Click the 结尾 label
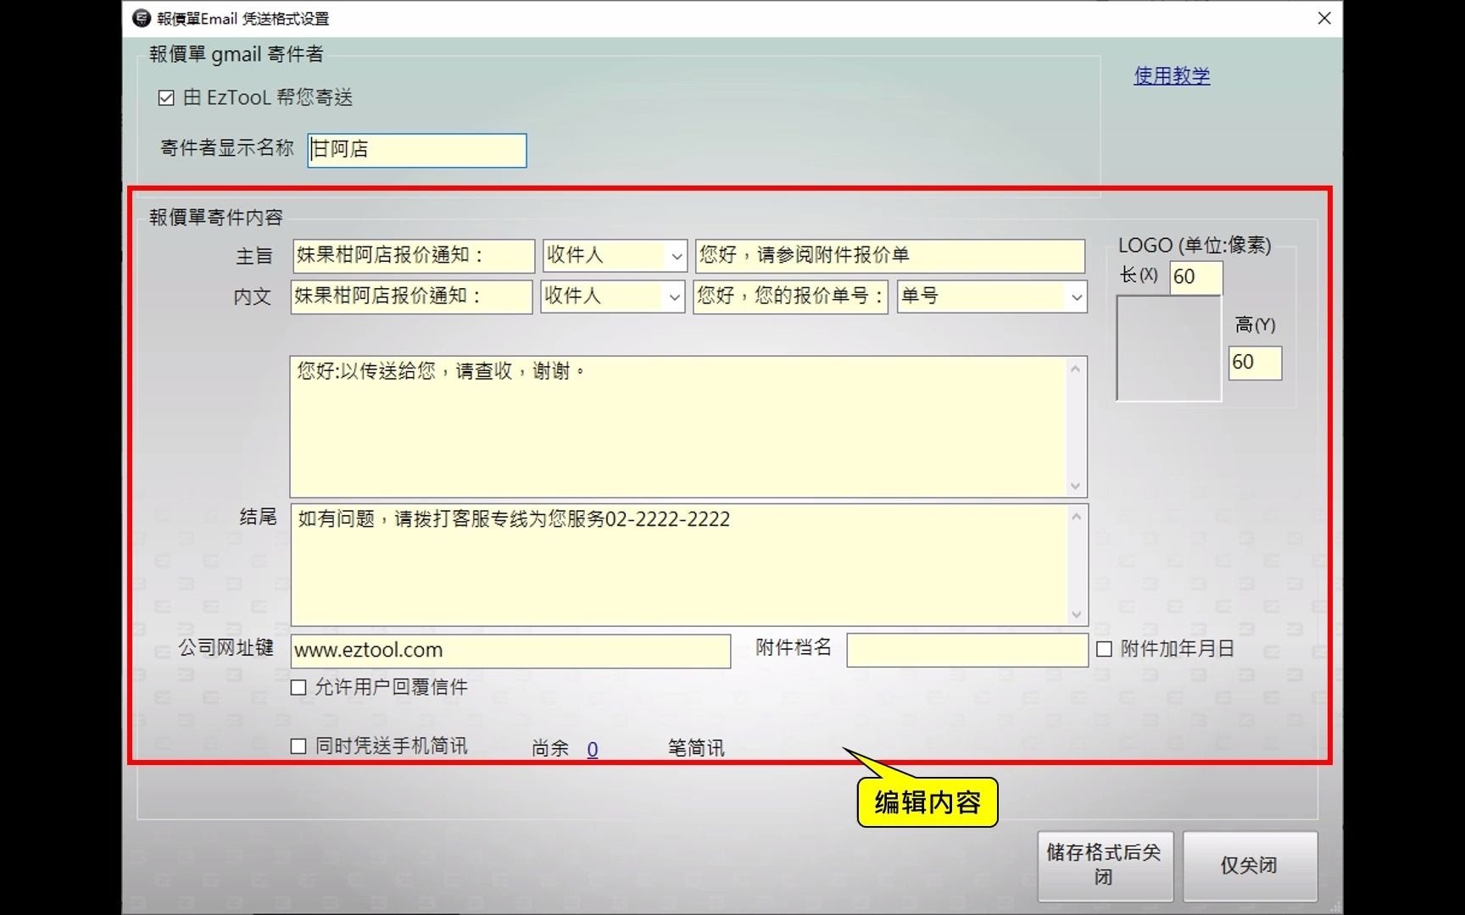 [x=258, y=517]
